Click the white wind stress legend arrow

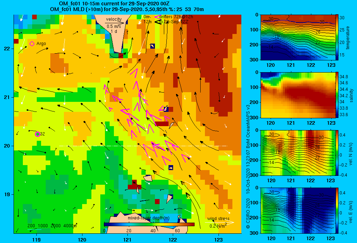(220, 223)
